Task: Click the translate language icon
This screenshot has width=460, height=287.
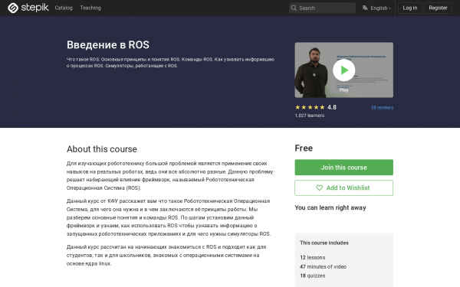Action: (x=365, y=8)
